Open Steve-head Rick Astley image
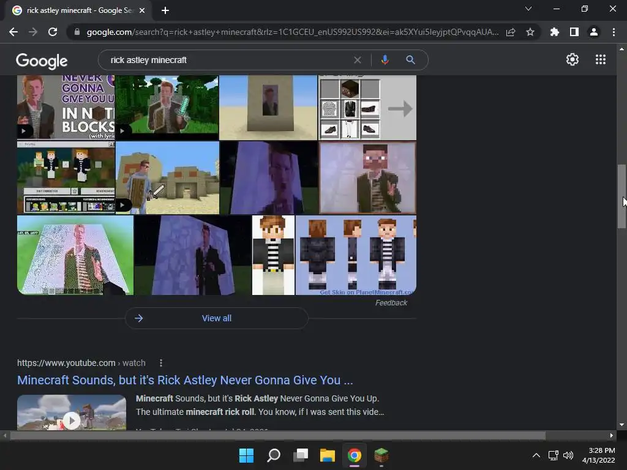 pyautogui.click(x=367, y=177)
